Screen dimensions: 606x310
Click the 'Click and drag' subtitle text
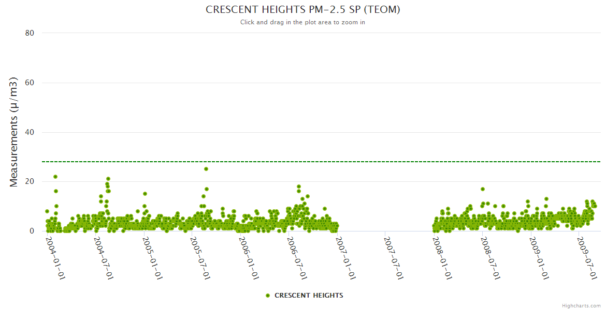point(302,22)
